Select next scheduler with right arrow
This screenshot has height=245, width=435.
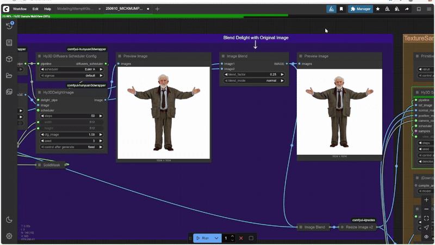pyautogui.click(x=101, y=69)
